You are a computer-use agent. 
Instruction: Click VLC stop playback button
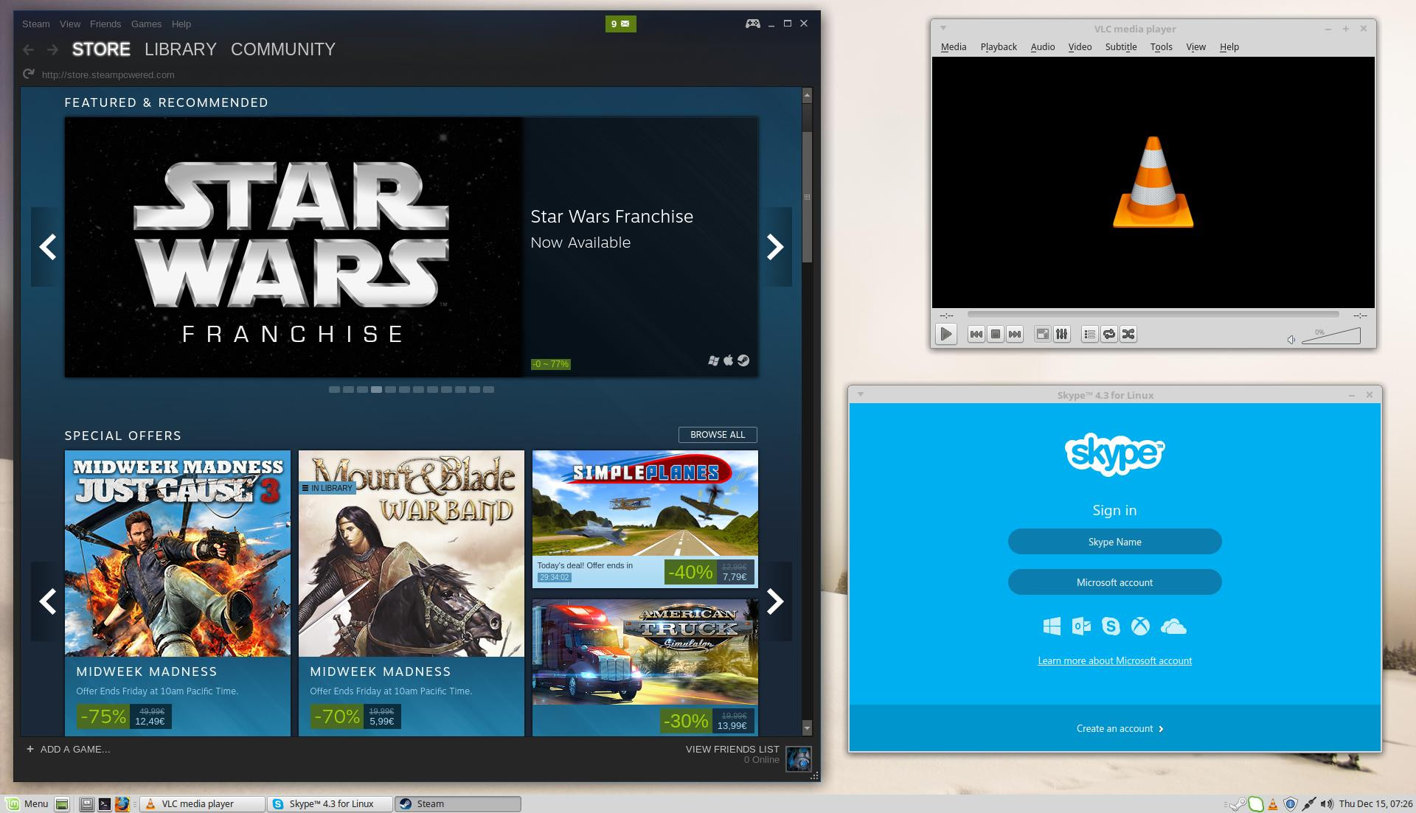click(x=995, y=334)
